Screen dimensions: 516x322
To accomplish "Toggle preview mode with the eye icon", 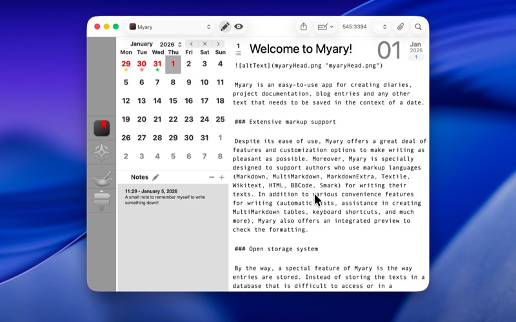I will (x=239, y=26).
